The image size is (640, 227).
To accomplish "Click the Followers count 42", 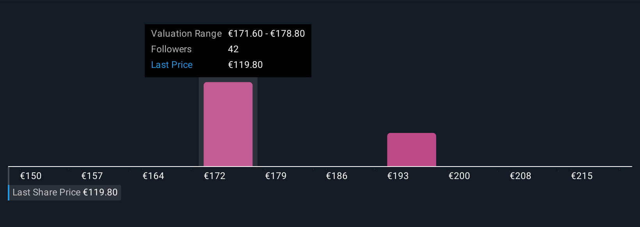I will pyautogui.click(x=233, y=49).
